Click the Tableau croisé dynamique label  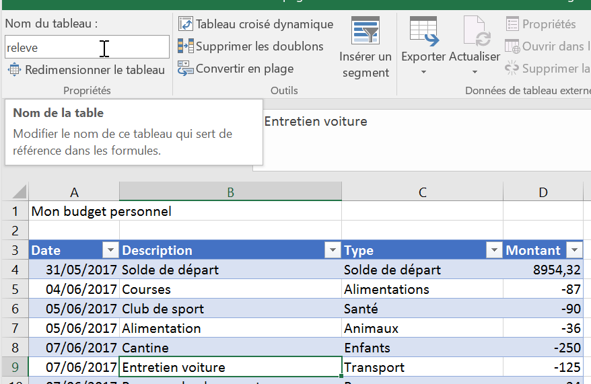(x=265, y=24)
